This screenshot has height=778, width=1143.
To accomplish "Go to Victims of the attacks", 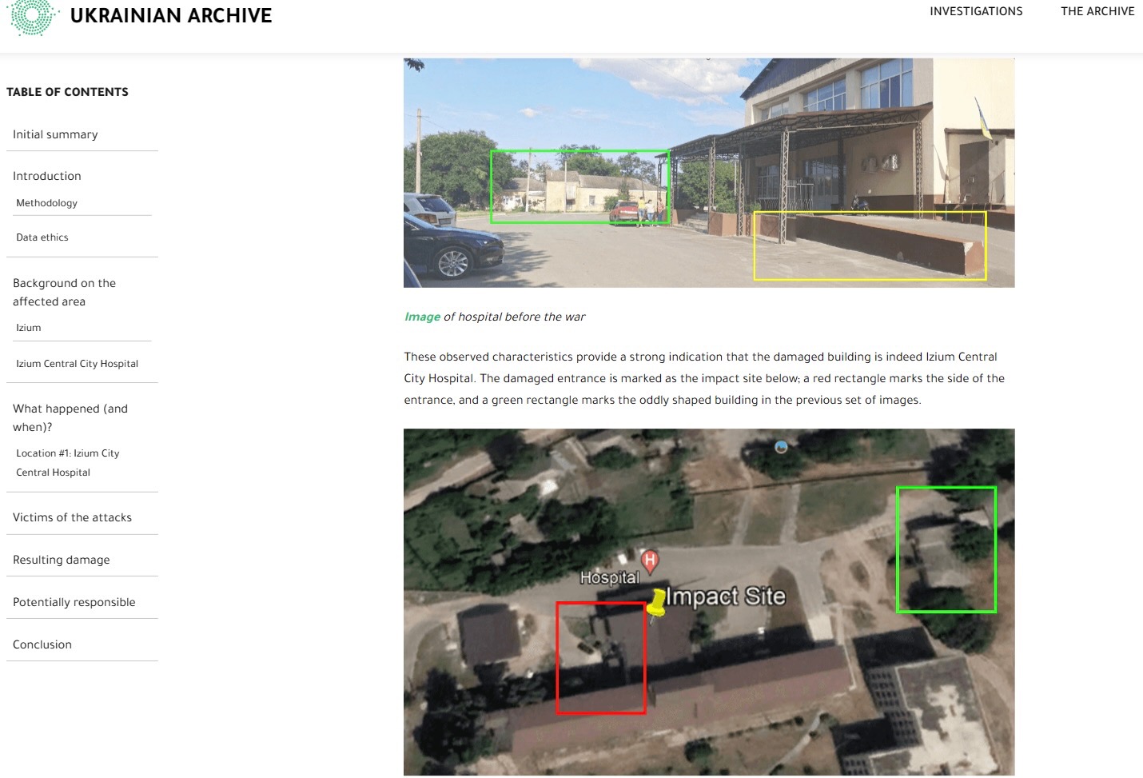I will click(x=72, y=517).
